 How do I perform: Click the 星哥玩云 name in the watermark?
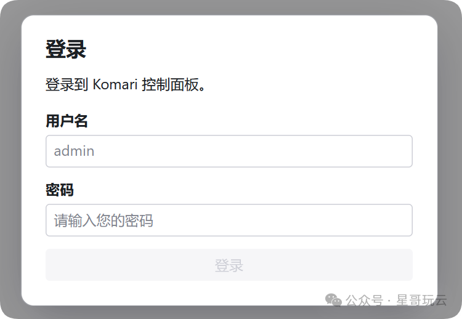pyautogui.click(x=421, y=300)
